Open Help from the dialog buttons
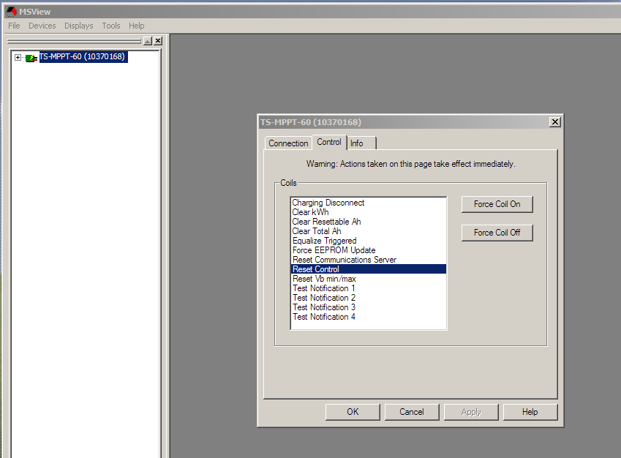Screen dimensions: 621x458 click(530, 412)
